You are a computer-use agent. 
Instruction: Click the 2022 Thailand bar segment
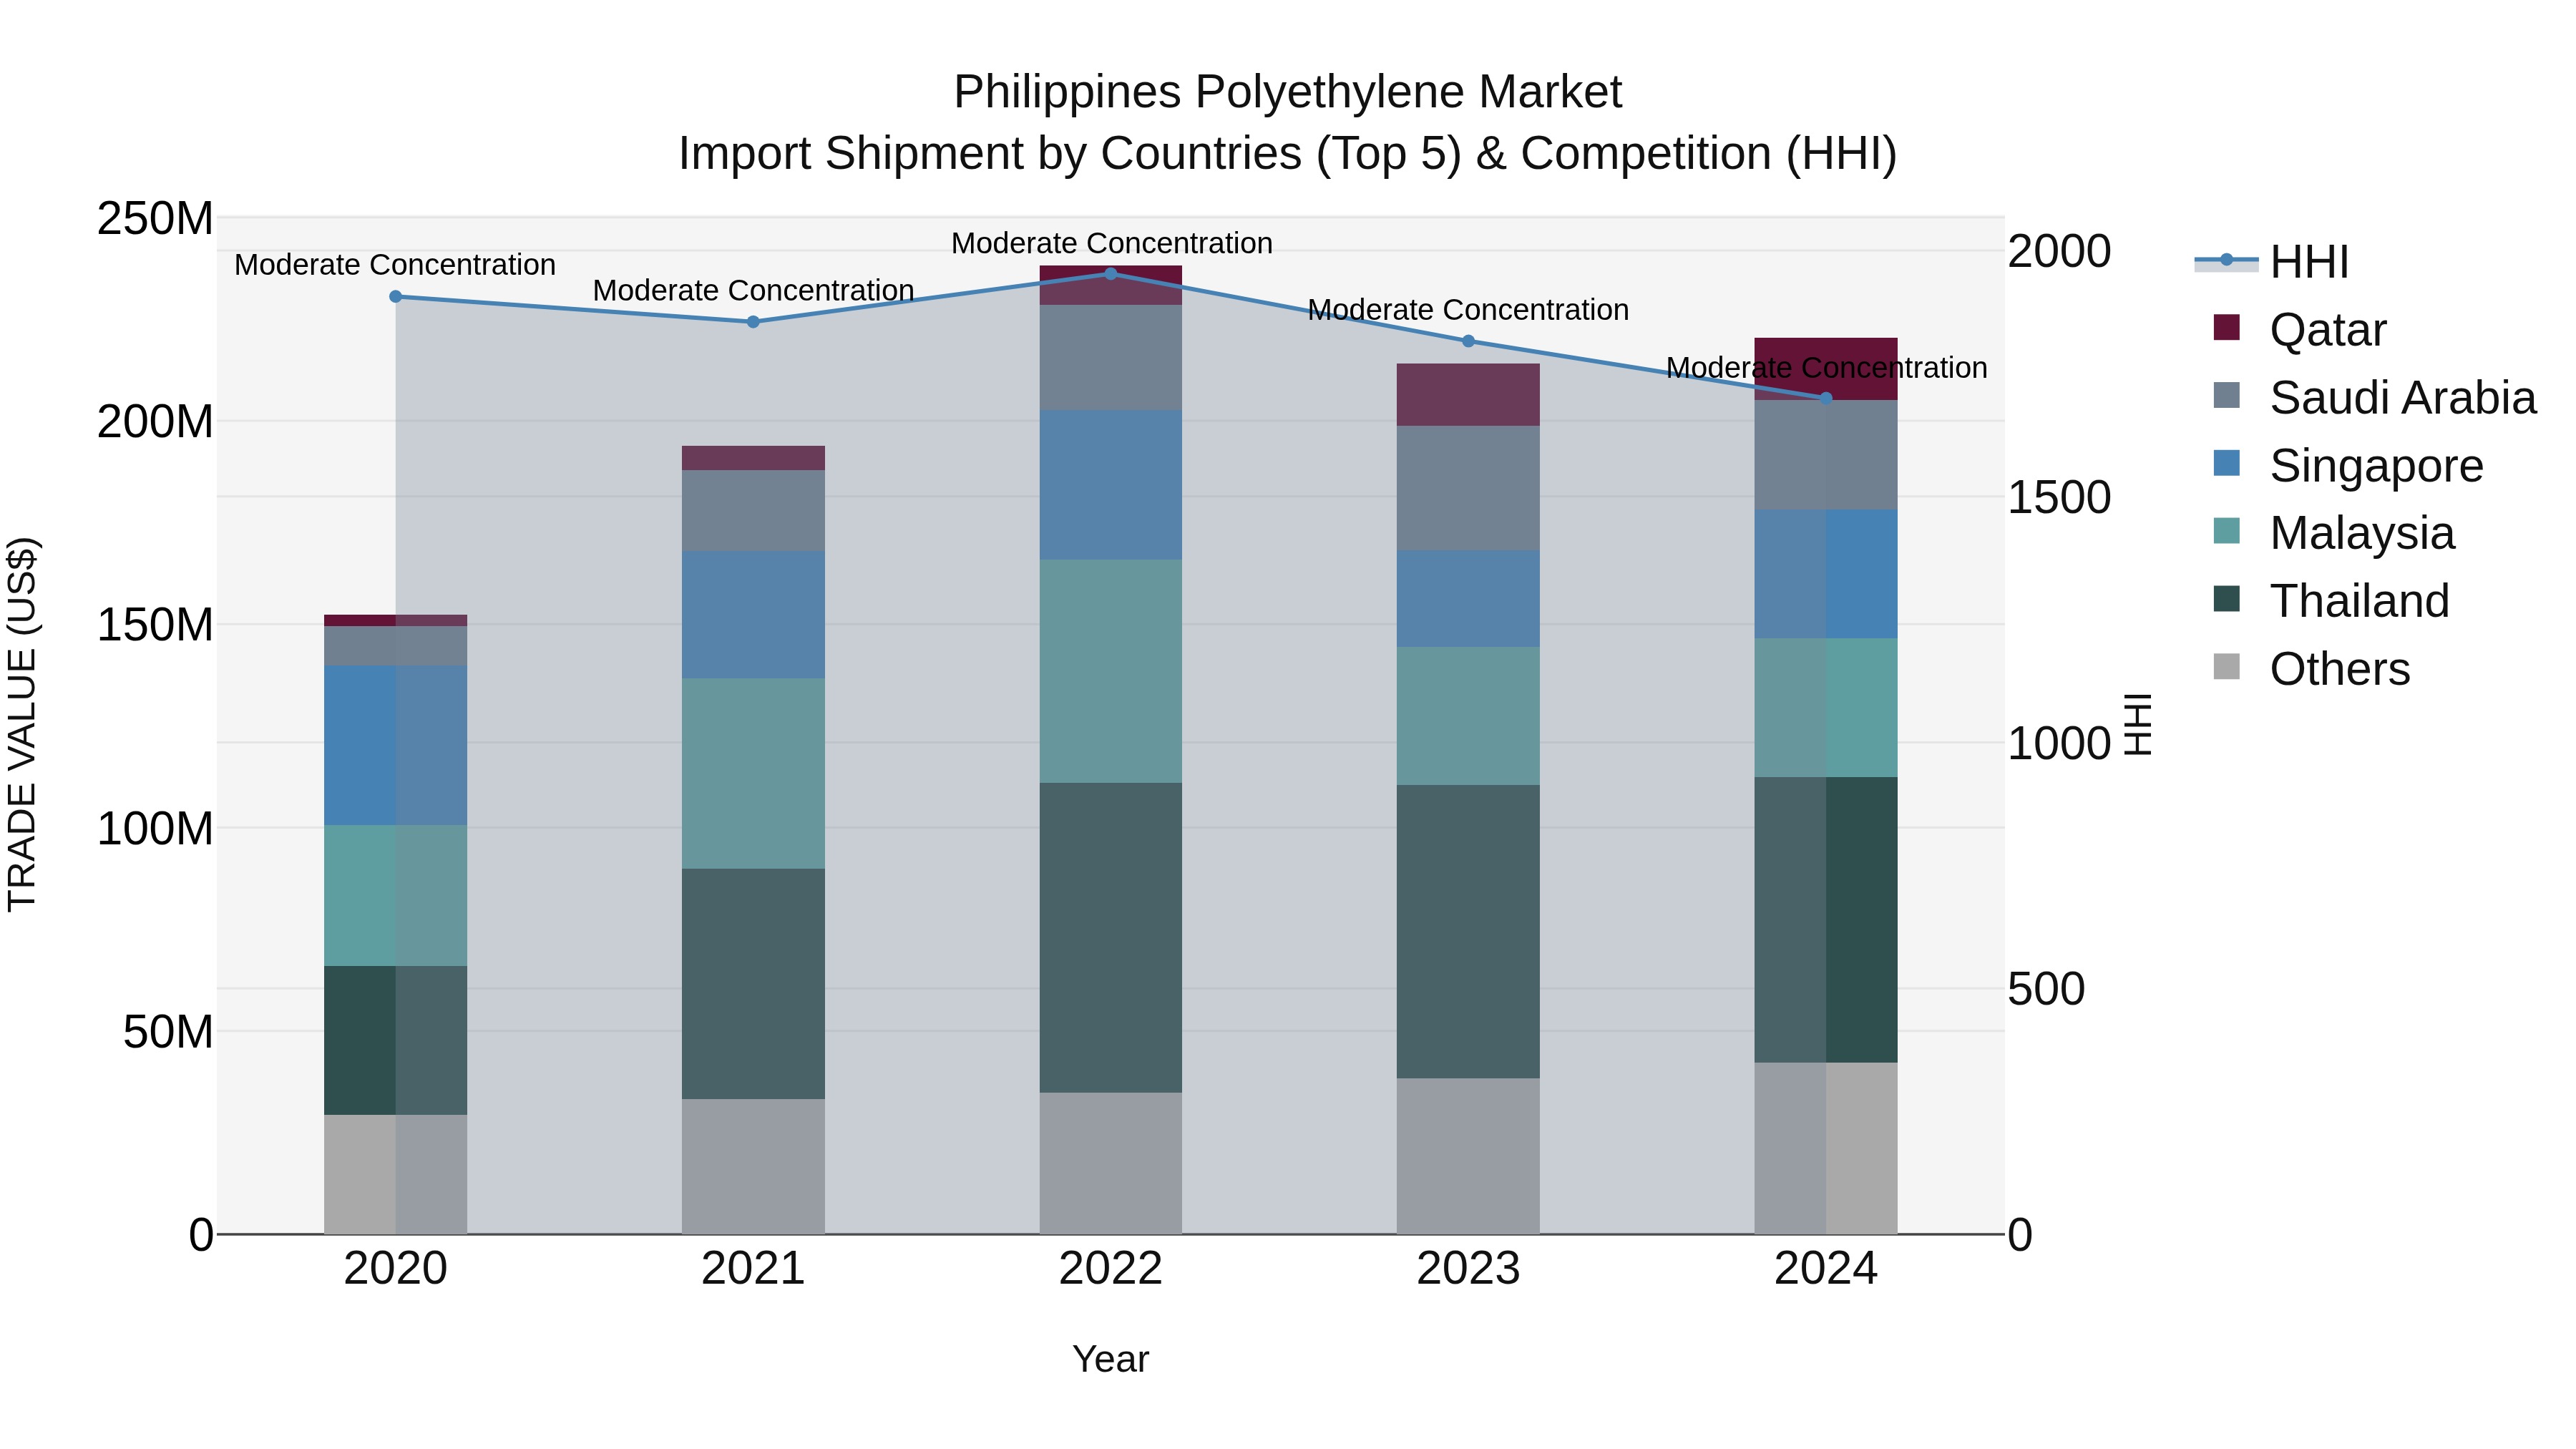click(x=1111, y=938)
